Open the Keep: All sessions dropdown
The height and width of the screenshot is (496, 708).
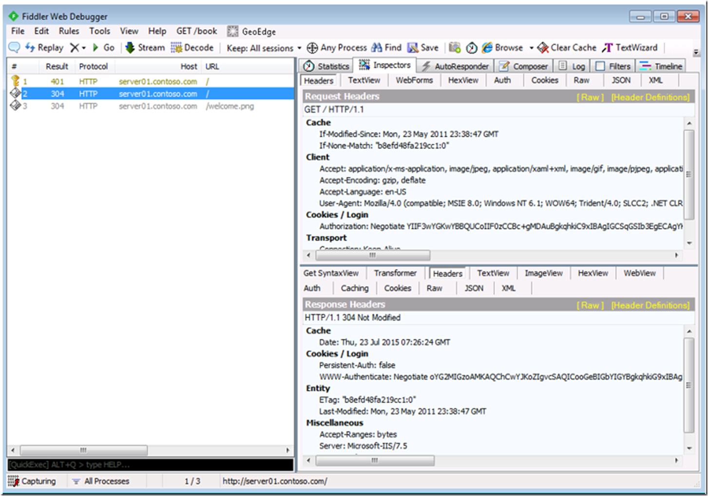264,48
